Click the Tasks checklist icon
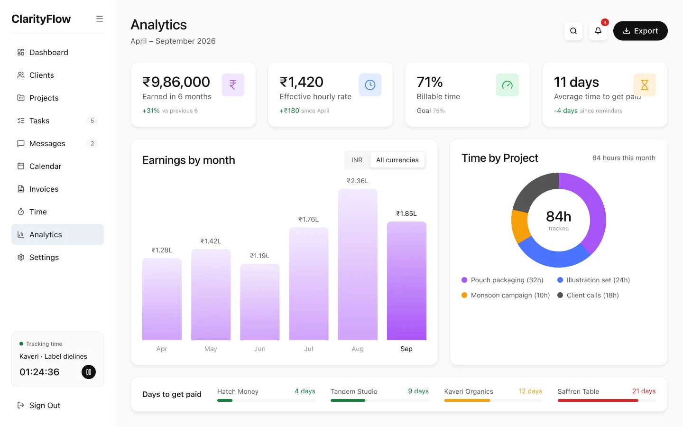Viewport: 683px width, 427px height. [x=21, y=121]
